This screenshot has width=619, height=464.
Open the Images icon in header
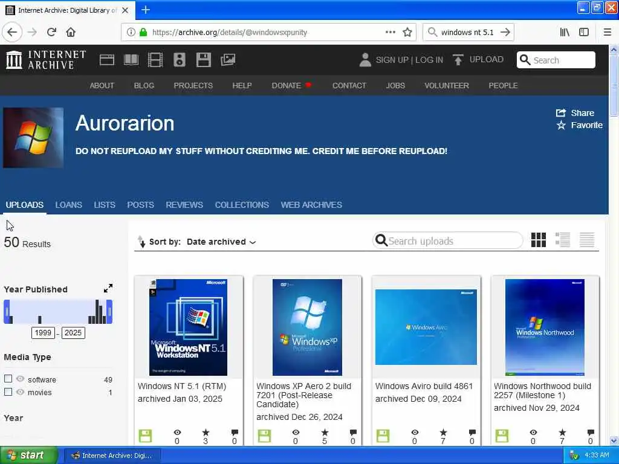point(228,60)
